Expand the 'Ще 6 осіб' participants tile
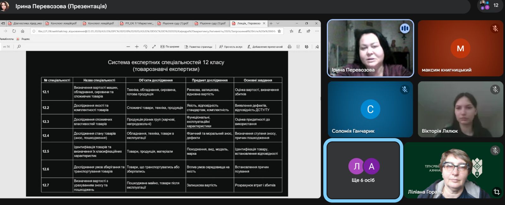Viewport: 505px width, 205px height. tap(363, 170)
